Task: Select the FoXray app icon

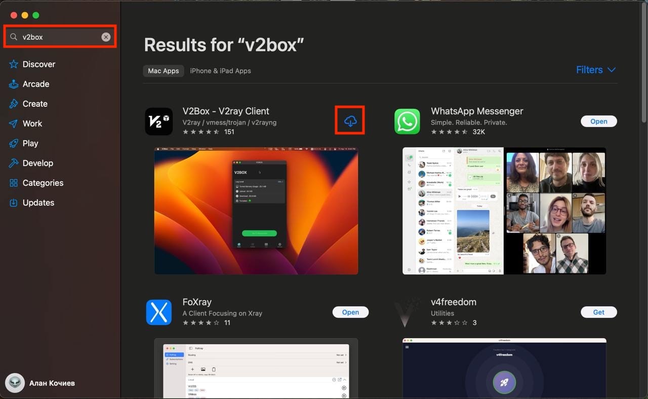Action: 159,312
